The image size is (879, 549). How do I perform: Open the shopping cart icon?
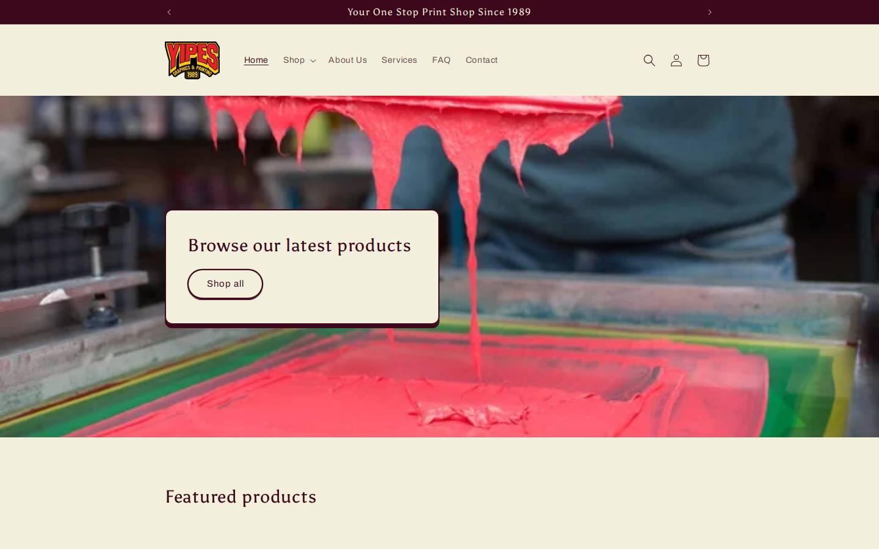pyautogui.click(x=703, y=60)
